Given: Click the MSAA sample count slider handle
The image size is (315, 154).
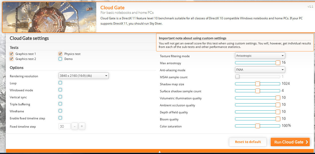Looking at the screenshot, I should [237, 77].
